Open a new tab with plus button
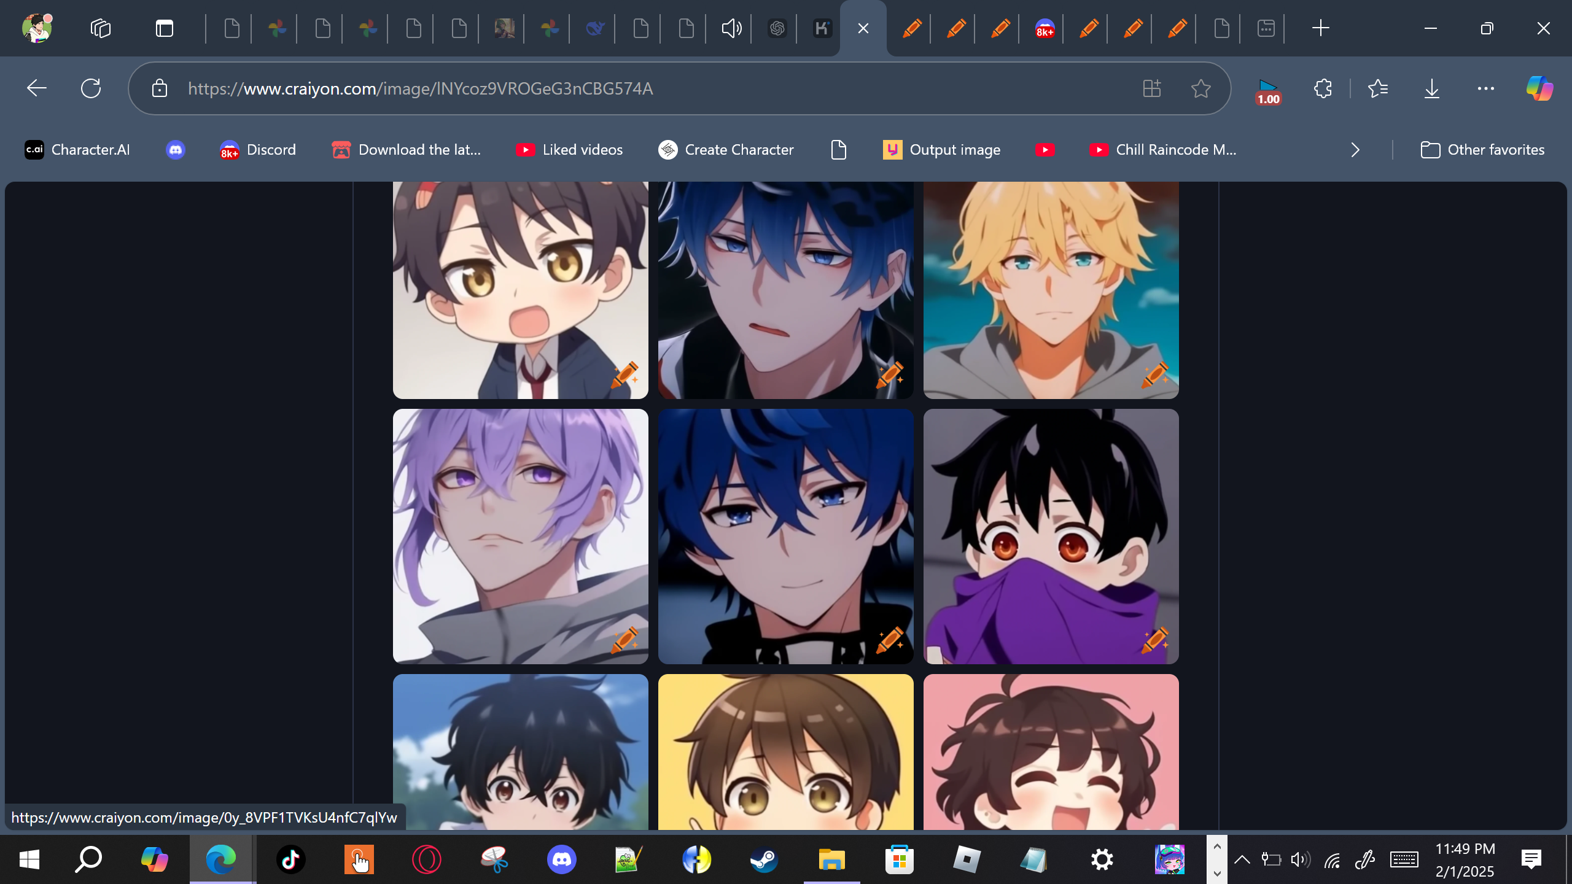 coord(1320,28)
